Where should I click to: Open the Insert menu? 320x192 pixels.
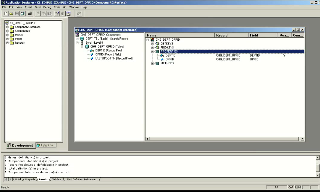(x=28, y=7)
